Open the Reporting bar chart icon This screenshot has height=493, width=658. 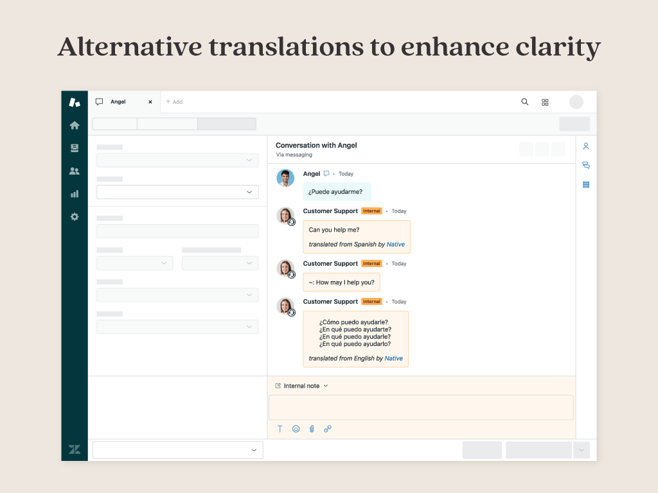point(75,194)
